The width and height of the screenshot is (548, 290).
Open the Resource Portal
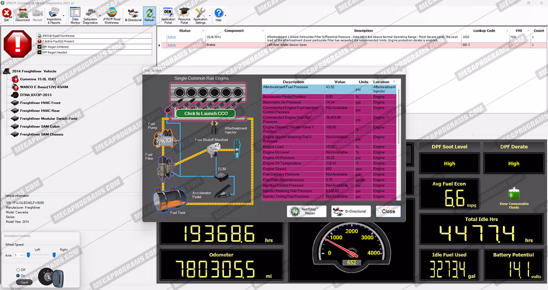184,15
